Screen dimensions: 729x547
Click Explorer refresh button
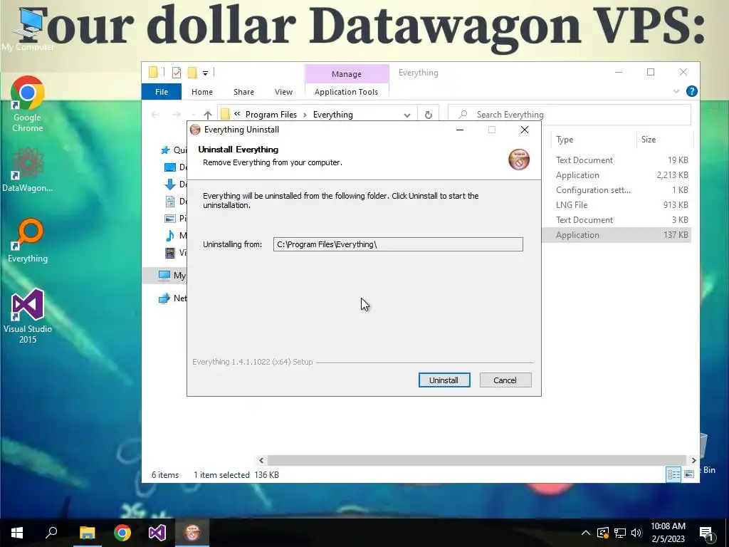tap(428, 115)
